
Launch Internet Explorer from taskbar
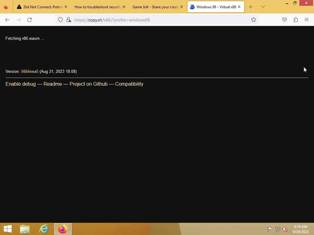click(44, 229)
